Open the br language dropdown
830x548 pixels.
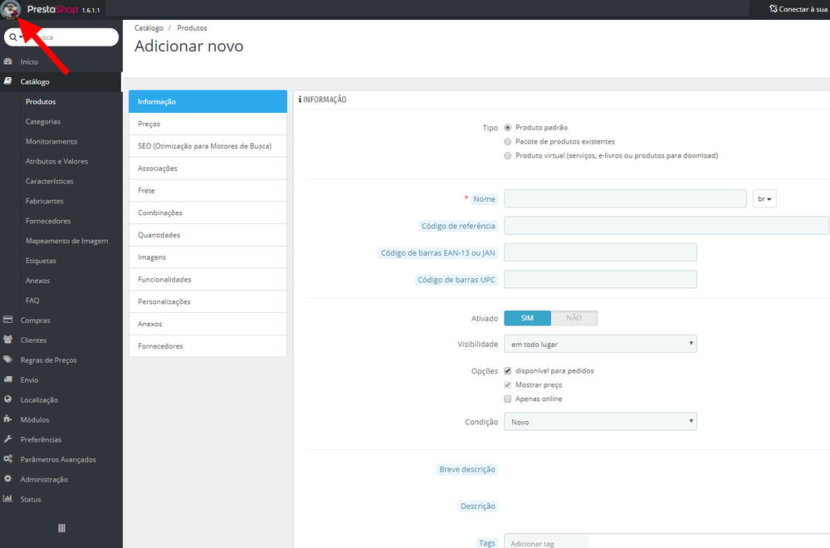click(x=764, y=198)
